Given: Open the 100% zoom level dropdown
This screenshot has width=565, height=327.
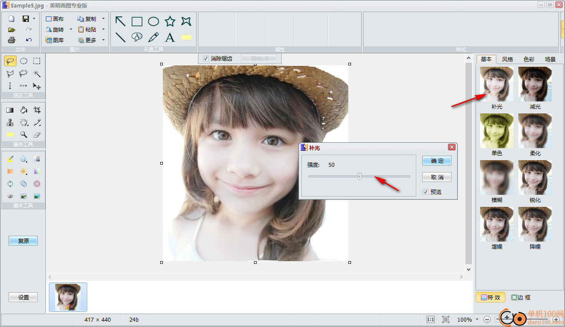Looking at the screenshot, I should [477, 319].
